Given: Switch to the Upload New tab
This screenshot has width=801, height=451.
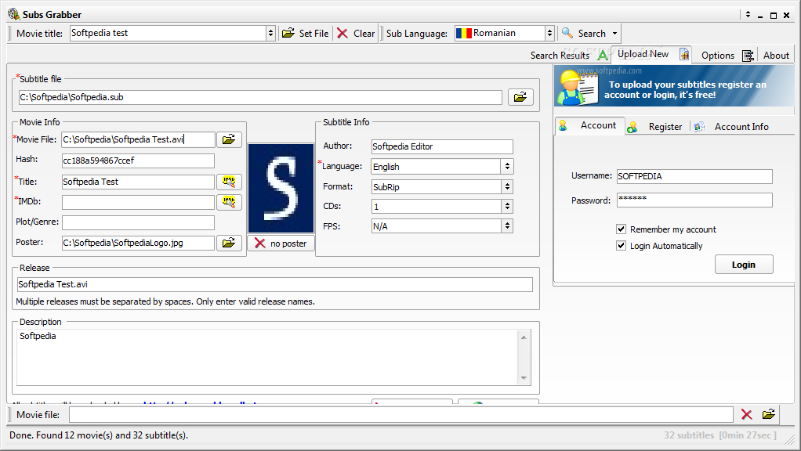Looking at the screenshot, I should click(x=652, y=54).
